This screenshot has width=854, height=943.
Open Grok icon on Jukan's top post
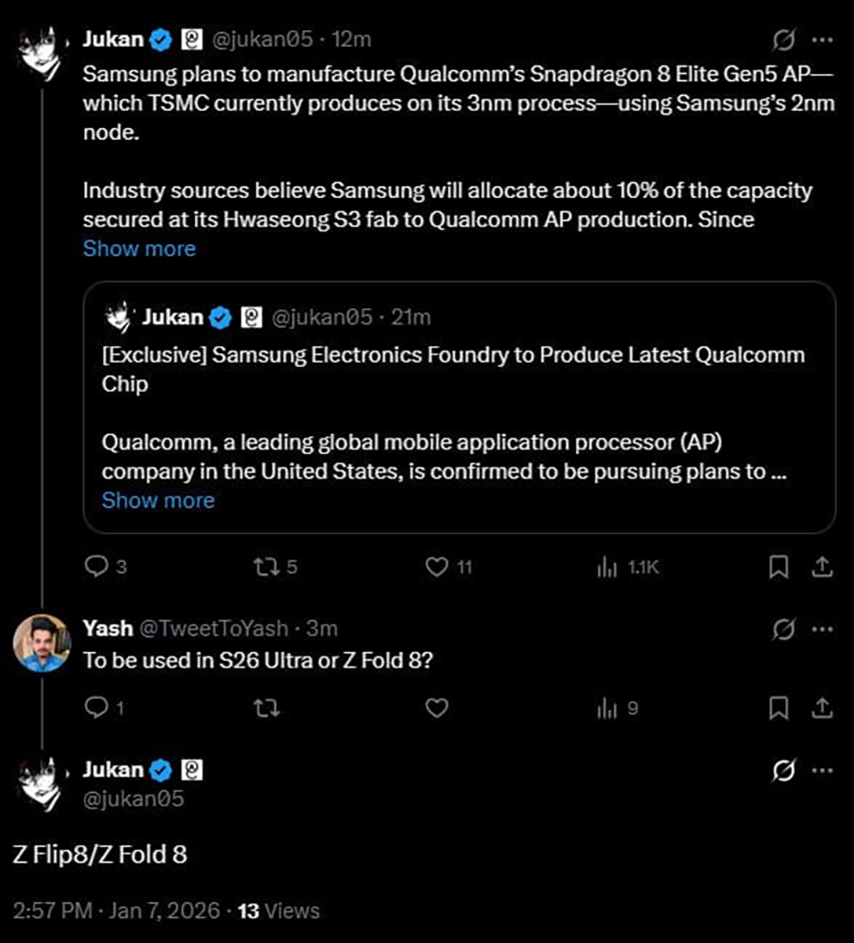click(x=783, y=39)
